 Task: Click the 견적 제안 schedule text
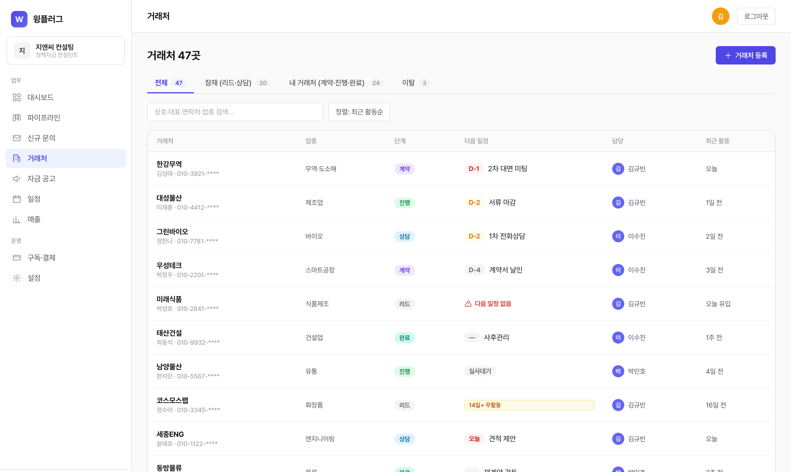click(x=502, y=439)
